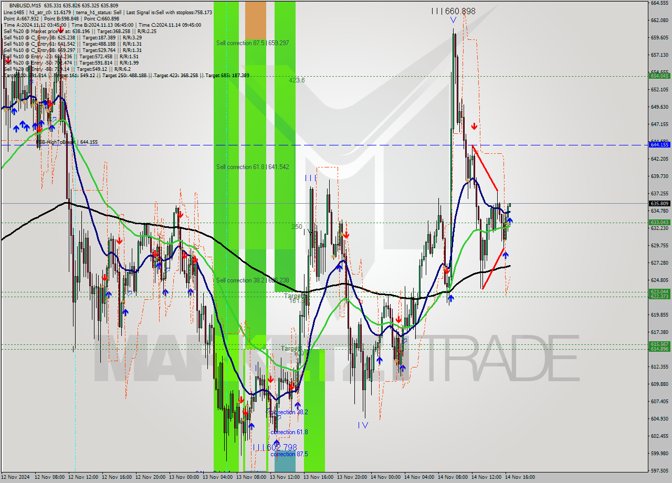672x483 pixels.
Task: Click the green 623.044 price tag
Action: tap(659, 291)
